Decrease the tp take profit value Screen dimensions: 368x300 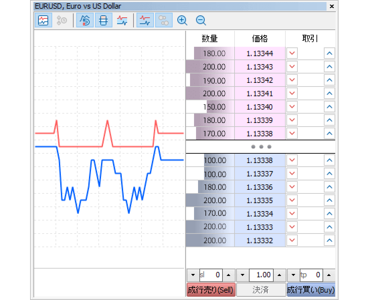[x=293, y=275]
